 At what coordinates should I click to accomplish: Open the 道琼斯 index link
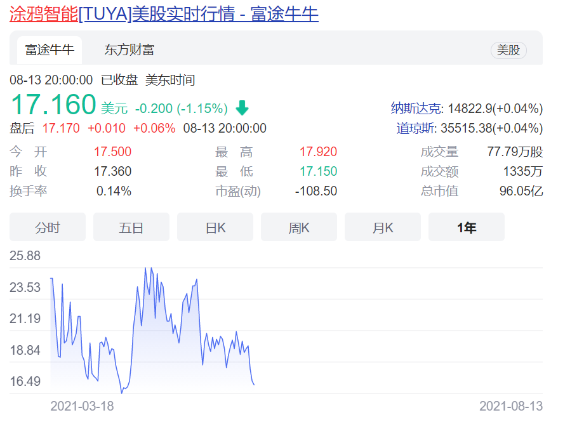pos(416,128)
